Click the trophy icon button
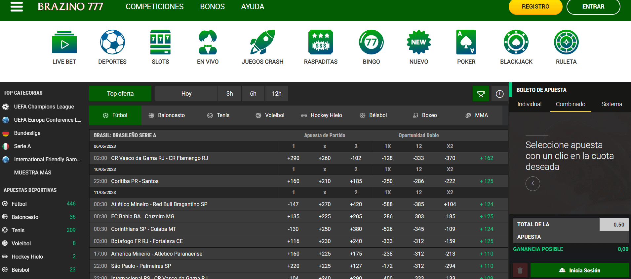 [x=481, y=94]
